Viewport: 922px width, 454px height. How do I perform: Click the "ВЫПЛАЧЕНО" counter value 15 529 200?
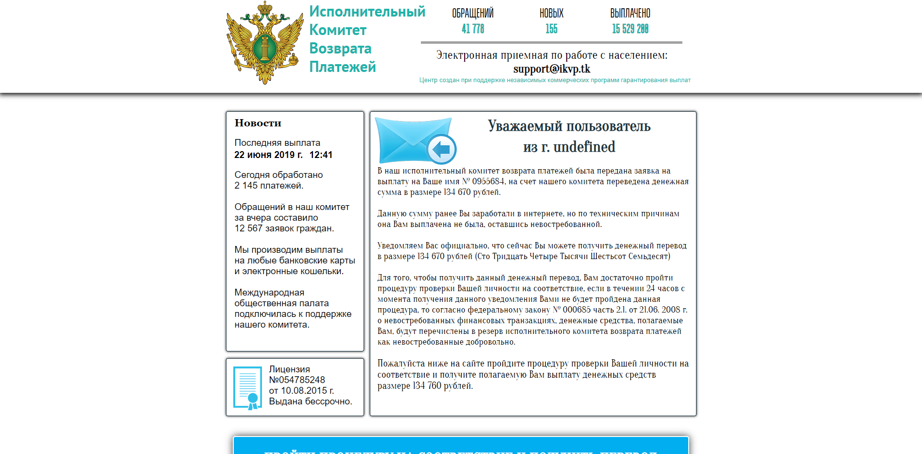click(x=630, y=29)
